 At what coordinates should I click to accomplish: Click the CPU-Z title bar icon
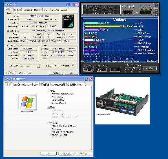click(6, 5)
